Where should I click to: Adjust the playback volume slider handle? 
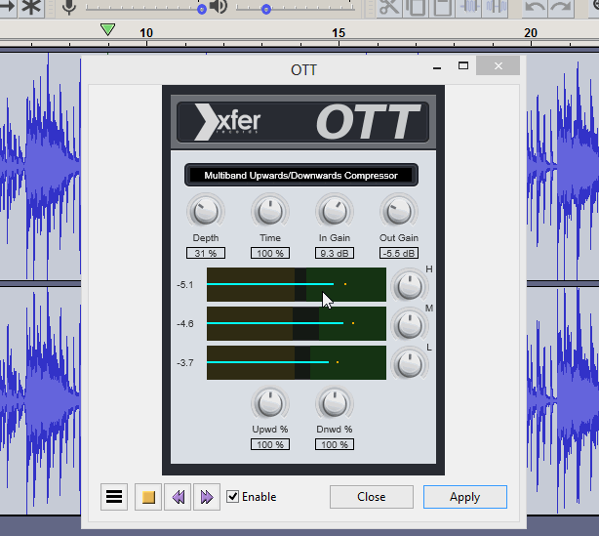point(266,9)
